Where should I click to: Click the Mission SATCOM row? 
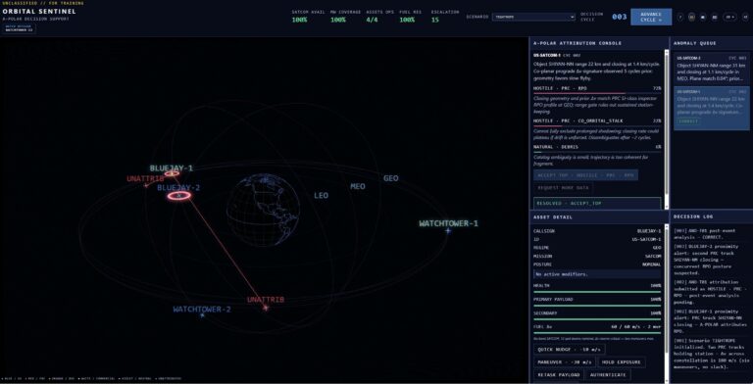coord(597,256)
